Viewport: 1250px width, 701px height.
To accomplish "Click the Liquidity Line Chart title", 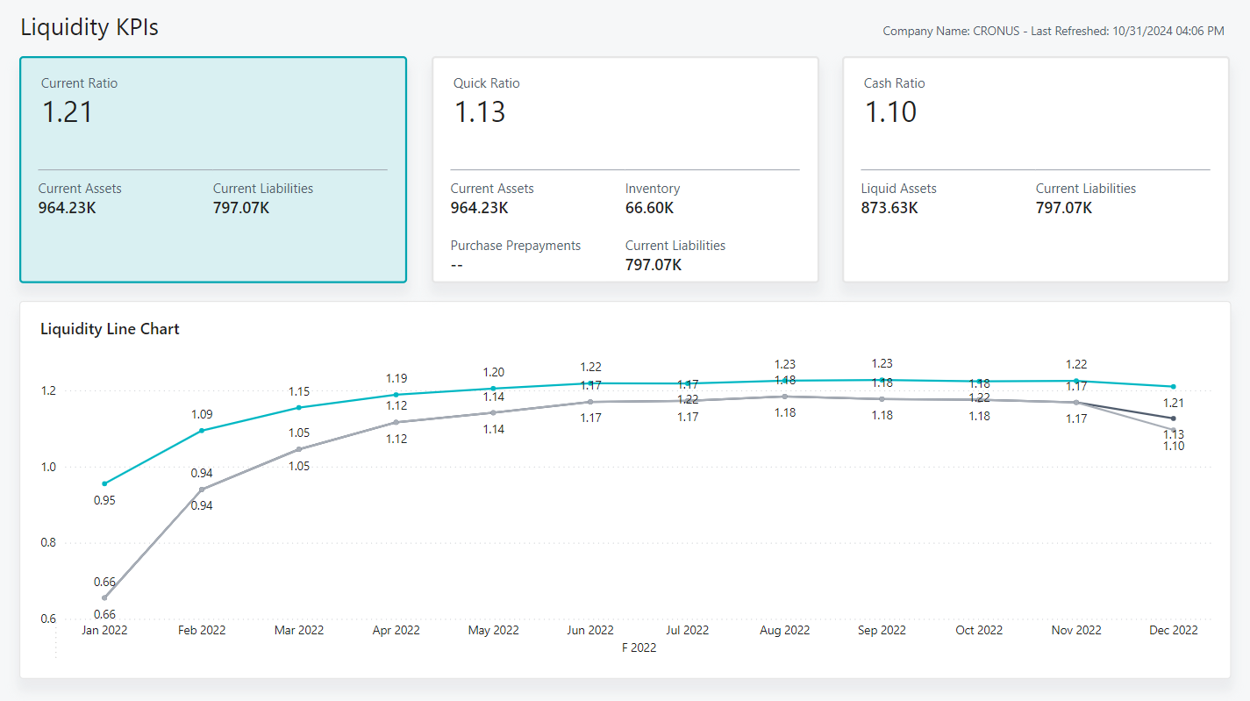I will pyautogui.click(x=109, y=328).
